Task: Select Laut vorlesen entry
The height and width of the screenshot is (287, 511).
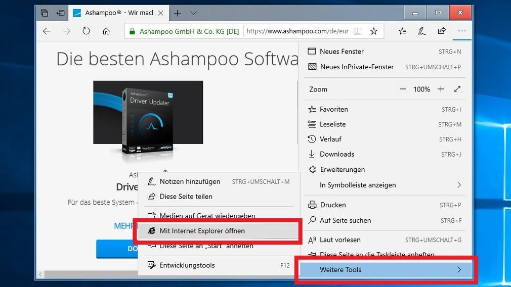Action: 384,240
